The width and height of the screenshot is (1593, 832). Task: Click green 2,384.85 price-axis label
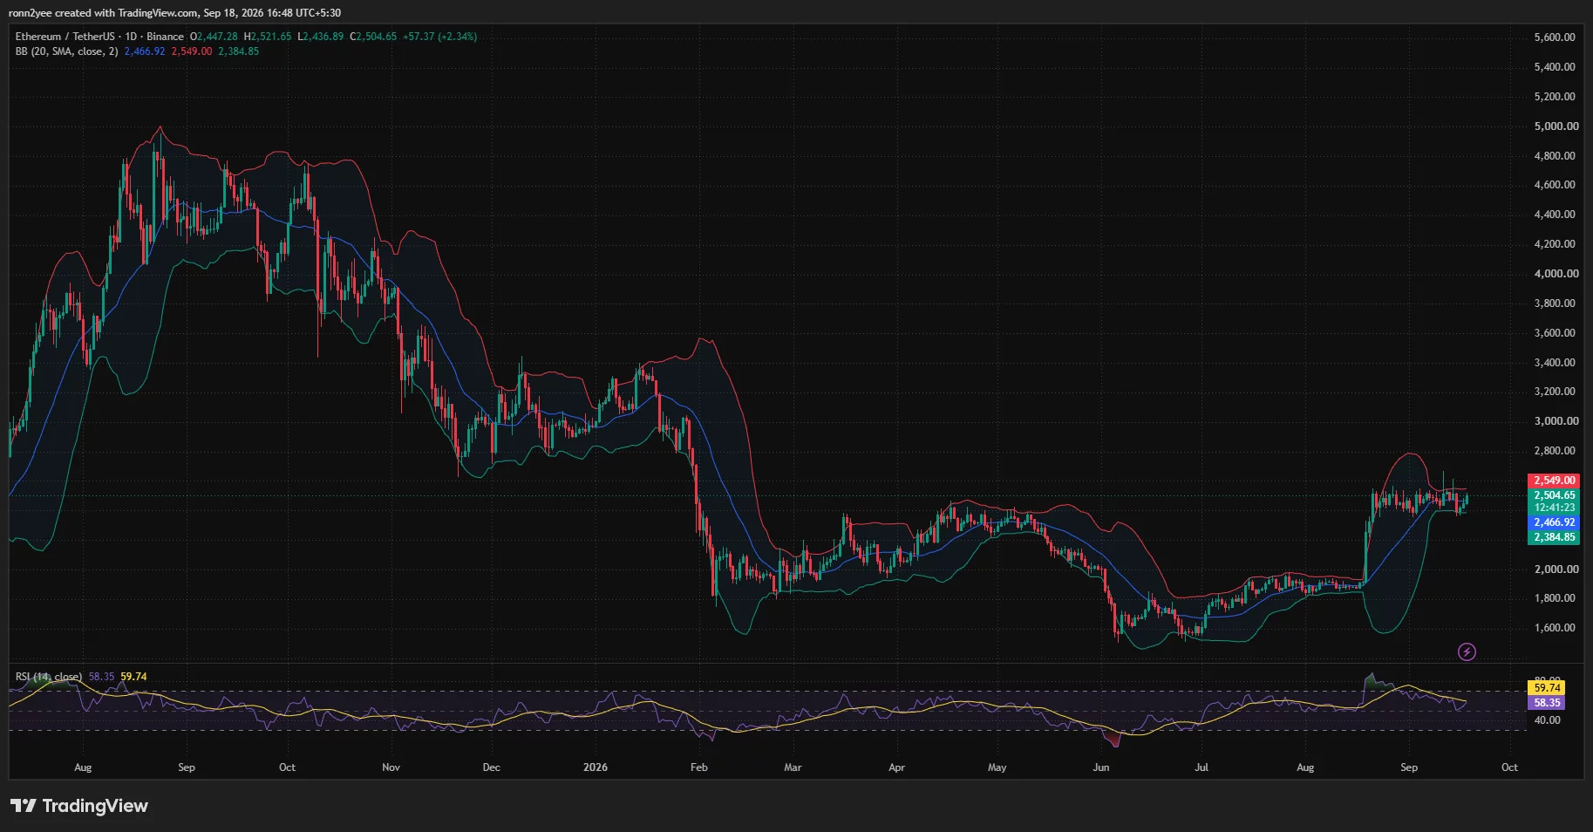[x=1555, y=537]
